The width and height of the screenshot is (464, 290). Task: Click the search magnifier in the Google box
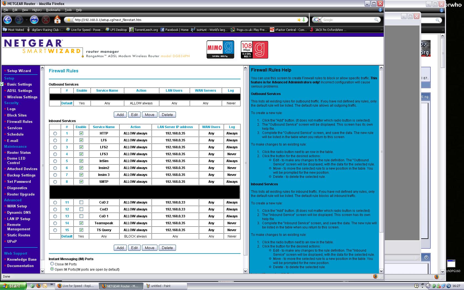[x=376, y=20]
